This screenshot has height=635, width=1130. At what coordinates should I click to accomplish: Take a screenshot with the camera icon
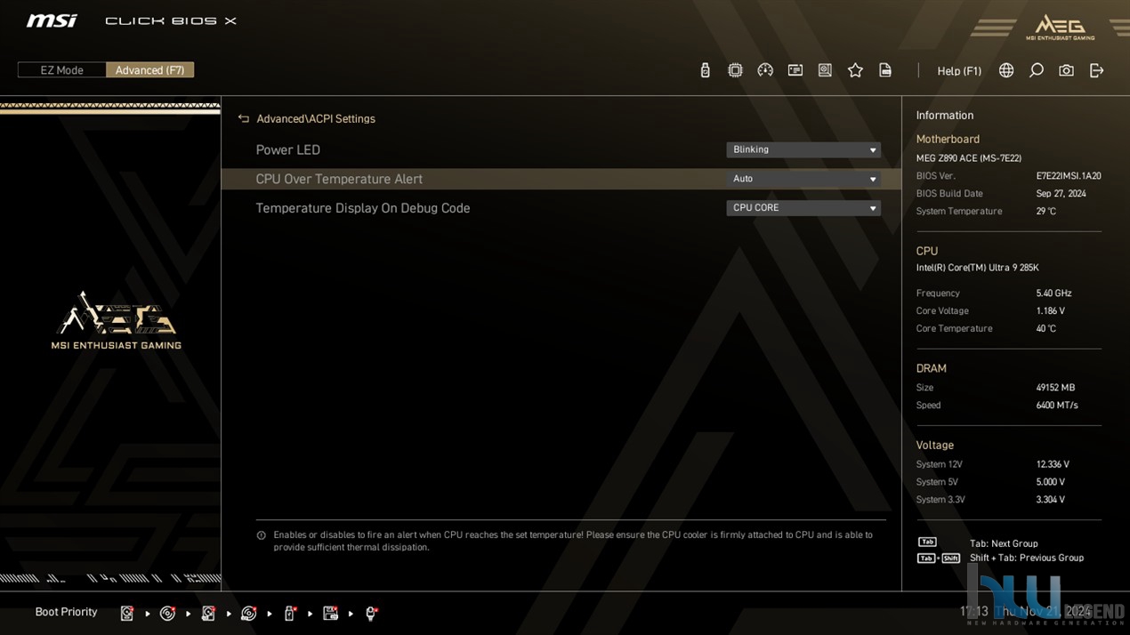[x=1066, y=70]
